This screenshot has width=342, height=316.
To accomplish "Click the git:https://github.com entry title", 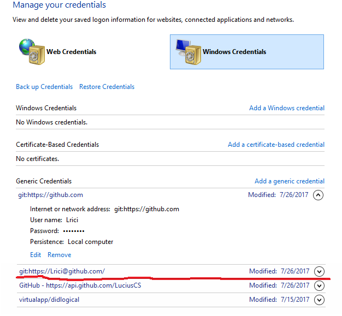I will pyautogui.click(x=51, y=195).
